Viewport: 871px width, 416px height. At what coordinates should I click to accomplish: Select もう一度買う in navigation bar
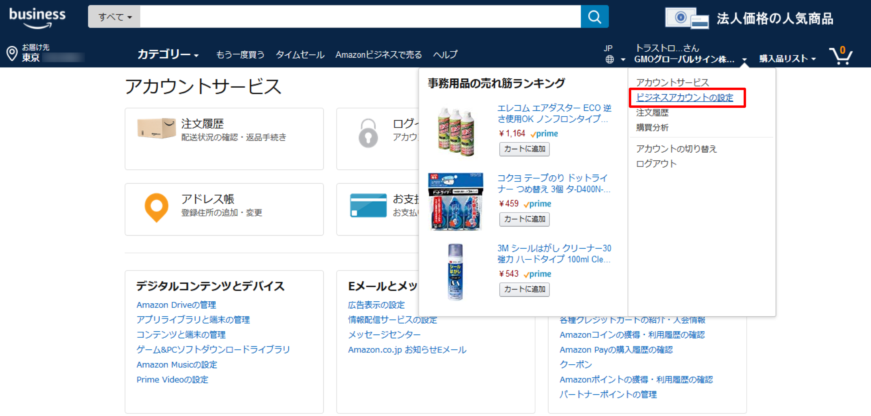tap(240, 55)
